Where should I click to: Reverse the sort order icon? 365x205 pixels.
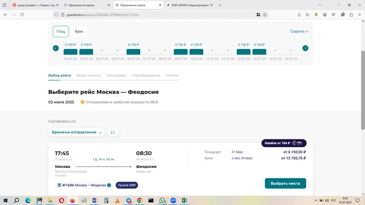pos(113,132)
